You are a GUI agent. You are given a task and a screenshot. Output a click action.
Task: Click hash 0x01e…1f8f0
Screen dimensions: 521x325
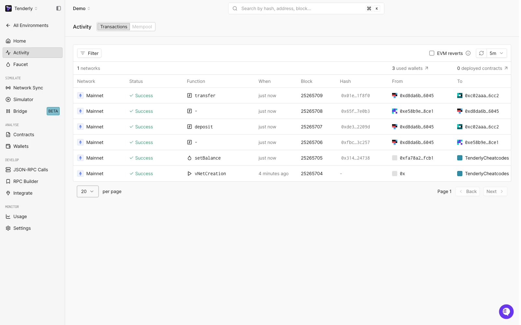(356, 96)
